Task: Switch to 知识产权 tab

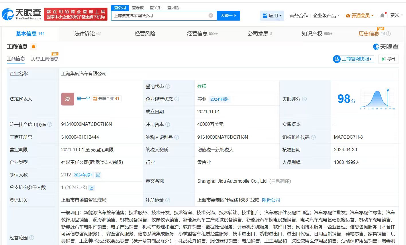Action: 317,34
